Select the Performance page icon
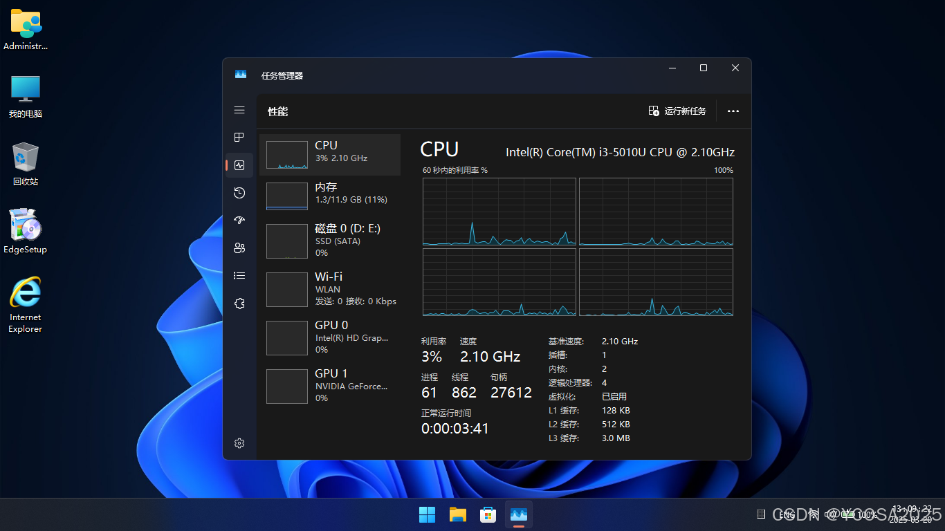The width and height of the screenshot is (945, 531). [239, 165]
